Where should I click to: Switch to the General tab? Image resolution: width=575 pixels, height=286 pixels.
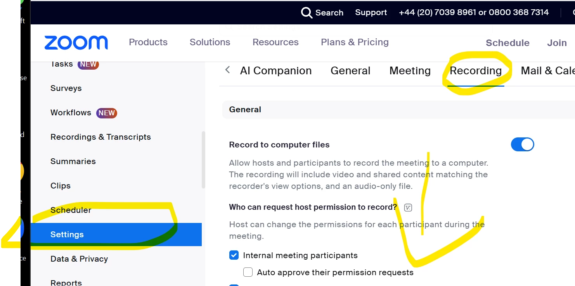click(350, 70)
